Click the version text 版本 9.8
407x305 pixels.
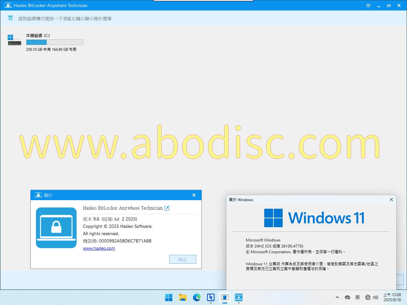(91, 219)
